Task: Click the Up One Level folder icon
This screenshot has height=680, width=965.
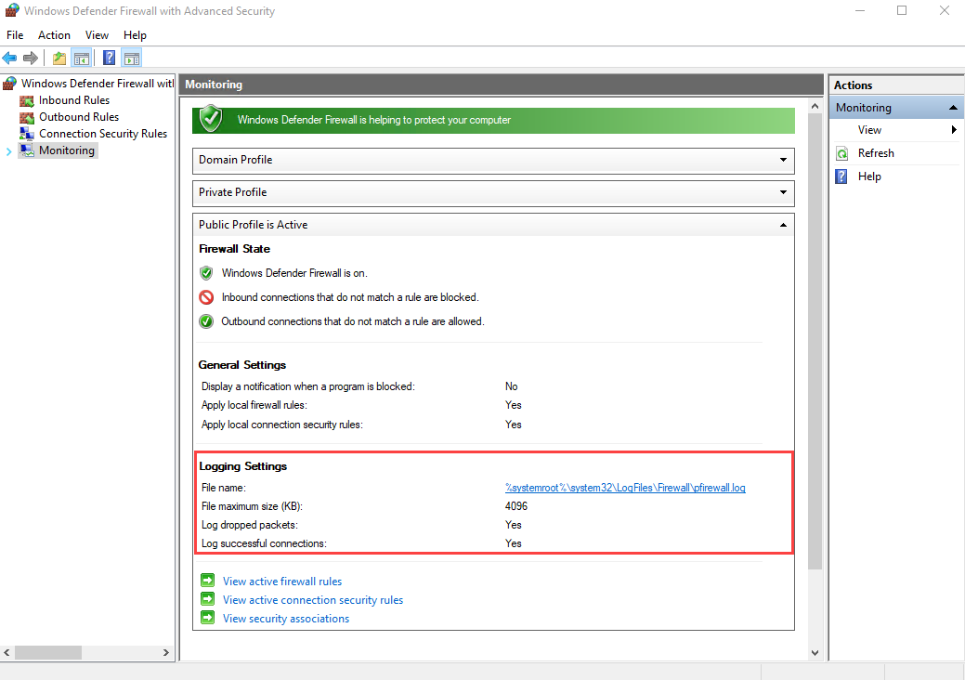Action: point(59,59)
